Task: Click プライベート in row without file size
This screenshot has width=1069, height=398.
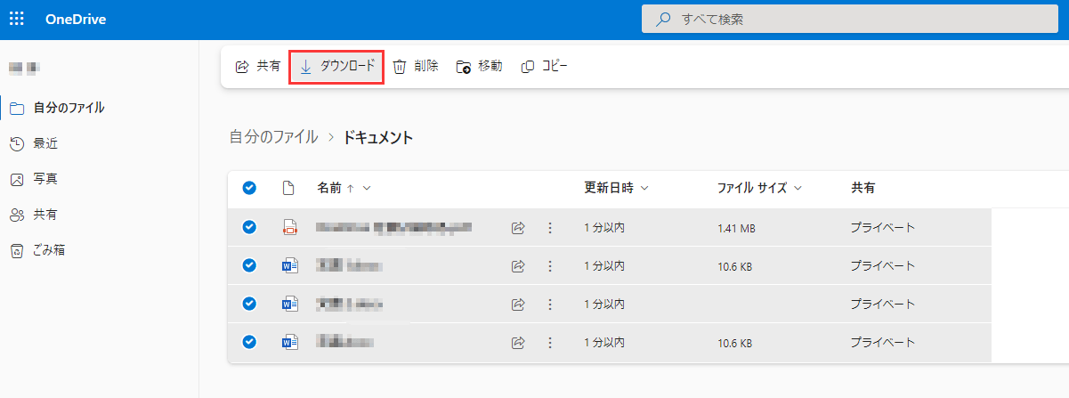Action: [x=883, y=304]
